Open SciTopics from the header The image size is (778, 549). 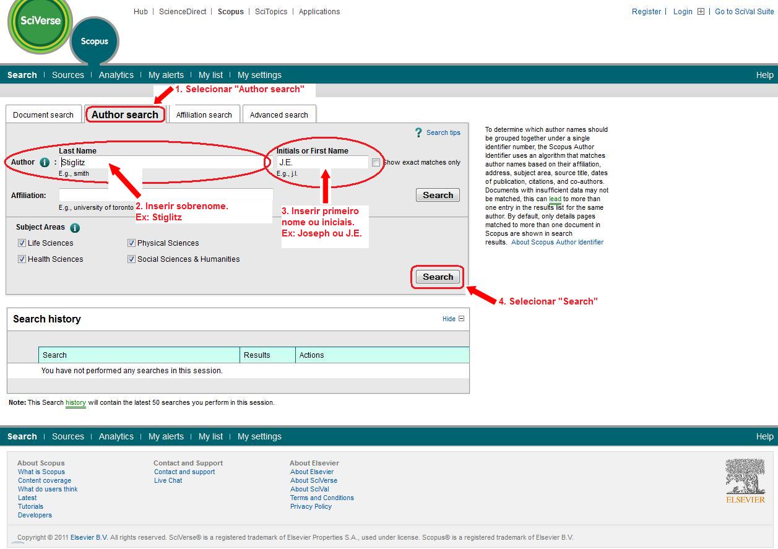coord(271,11)
